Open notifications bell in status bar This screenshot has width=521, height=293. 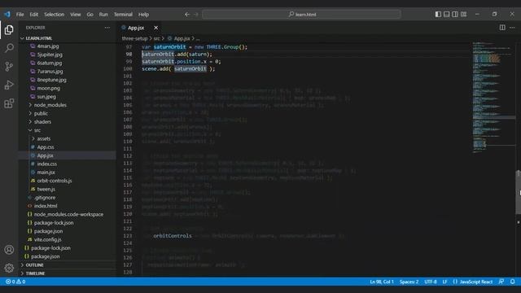click(513, 282)
